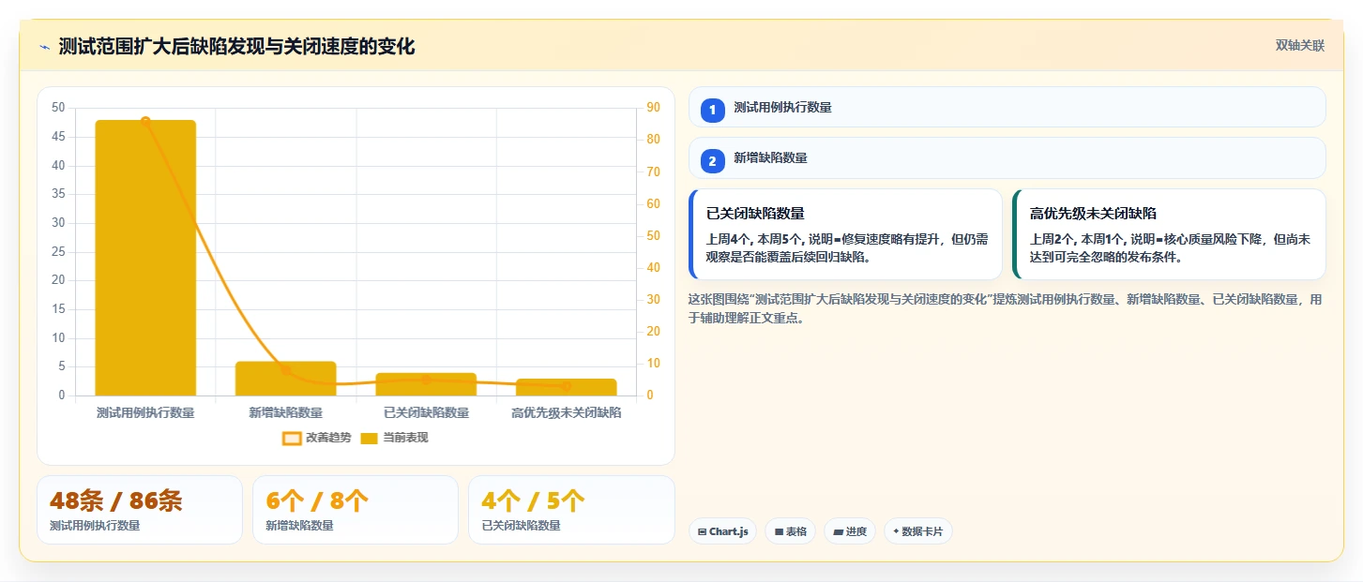
Task: Click x-axis label 已关闭缺陷数量
Action: tap(426, 412)
